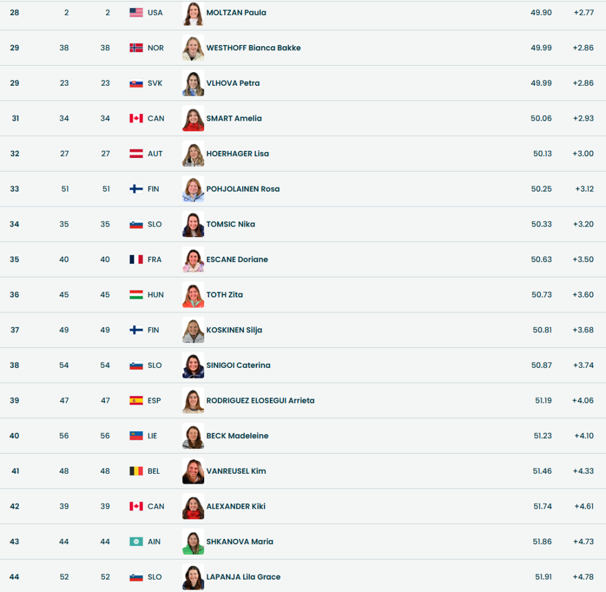The image size is (606, 592).
Task: Click ALEXANDER Kiki's +4.61 time difference
Action: pos(584,506)
